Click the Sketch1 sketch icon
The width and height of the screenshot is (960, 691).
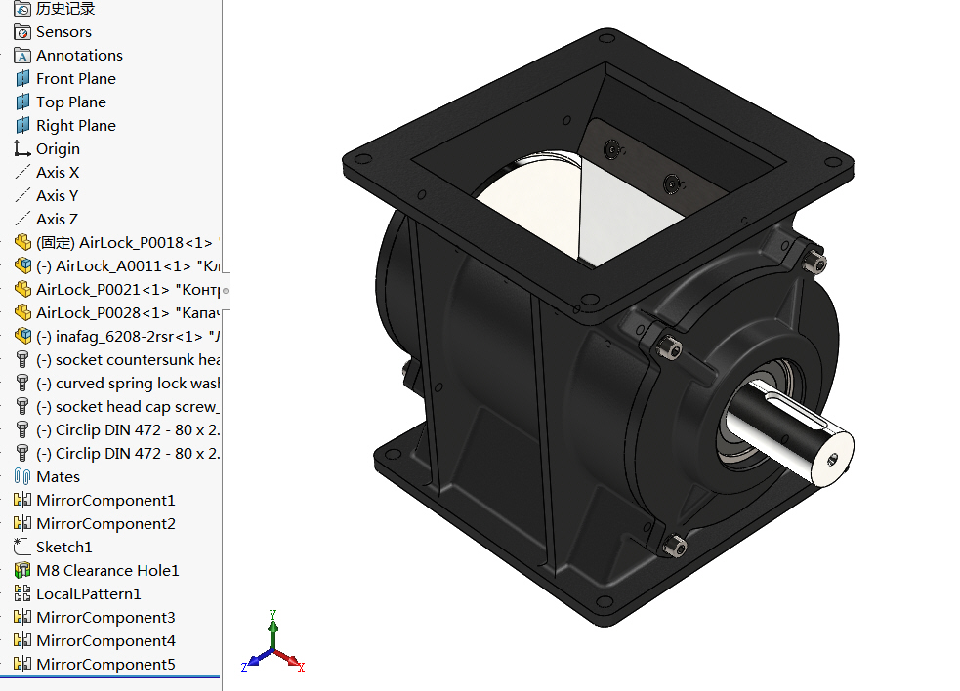tap(22, 547)
